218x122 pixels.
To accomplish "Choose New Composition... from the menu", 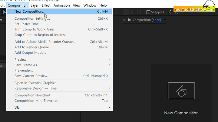I will [x=60, y=11].
